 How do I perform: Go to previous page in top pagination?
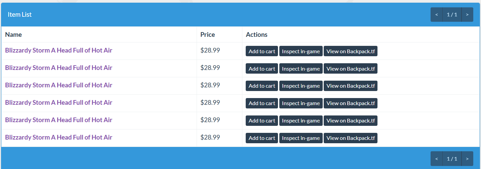point(437,15)
